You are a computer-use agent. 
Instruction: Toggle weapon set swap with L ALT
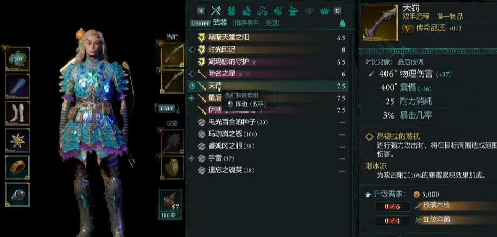166,108
